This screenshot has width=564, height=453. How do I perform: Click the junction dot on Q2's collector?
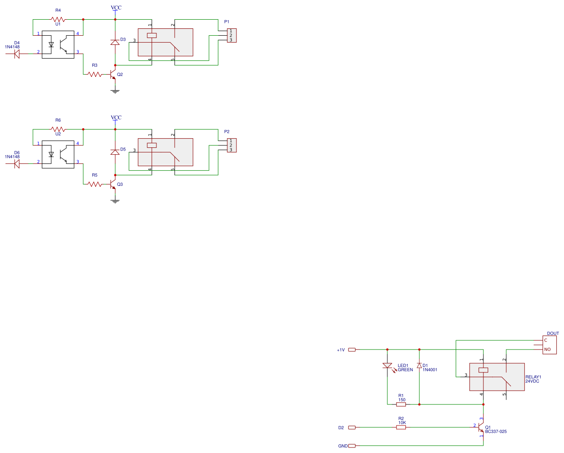[x=115, y=65]
